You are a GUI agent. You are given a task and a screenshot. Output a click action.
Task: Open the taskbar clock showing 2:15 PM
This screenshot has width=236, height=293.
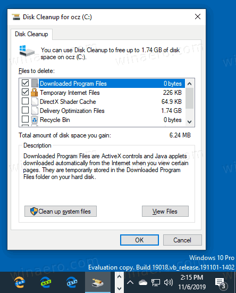click(x=192, y=282)
